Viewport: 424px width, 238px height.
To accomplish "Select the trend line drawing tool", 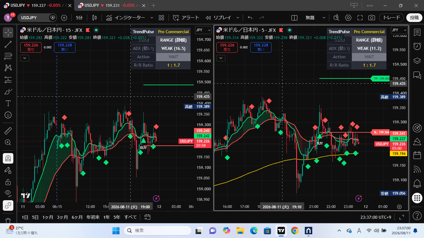I will point(8,44).
